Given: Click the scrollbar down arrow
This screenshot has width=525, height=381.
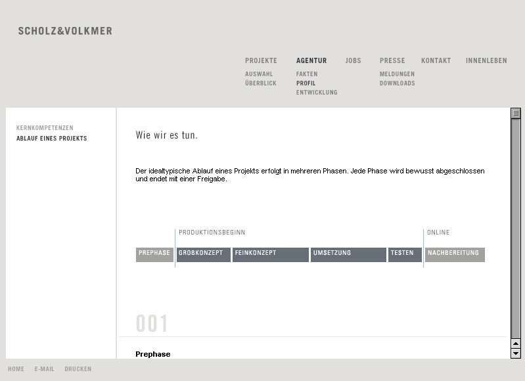Looking at the screenshot, I should (x=516, y=353).
